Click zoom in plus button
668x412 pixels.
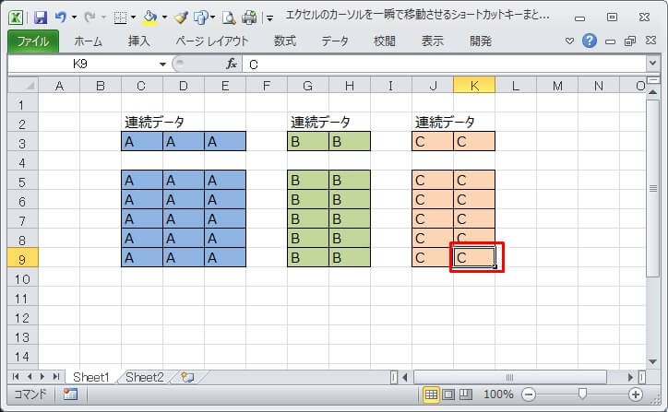[635, 394]
